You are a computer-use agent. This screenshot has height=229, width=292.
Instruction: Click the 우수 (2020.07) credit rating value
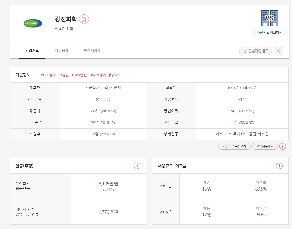tap(242, 122)
